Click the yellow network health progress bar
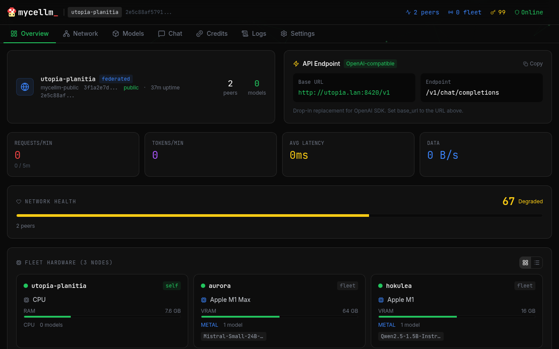This screenshot has width=559, height=349. click(x=192, y=215)
